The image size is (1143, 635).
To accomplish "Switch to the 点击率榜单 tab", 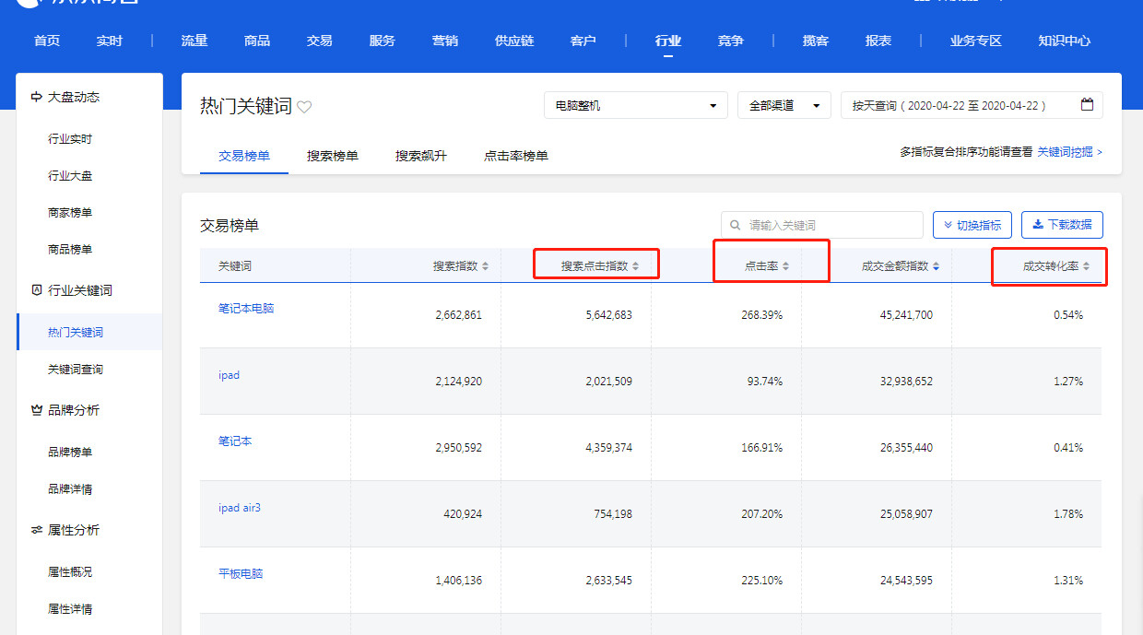I will [x=516, y=156].
